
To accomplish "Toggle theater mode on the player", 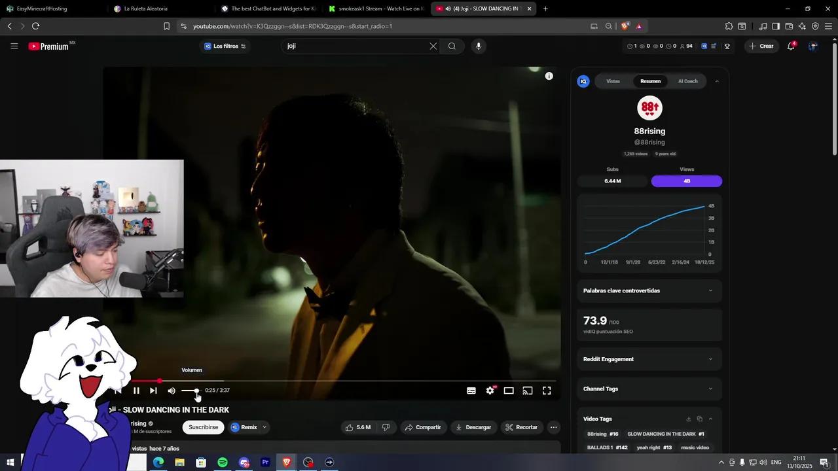I will (x=509, y=391).
